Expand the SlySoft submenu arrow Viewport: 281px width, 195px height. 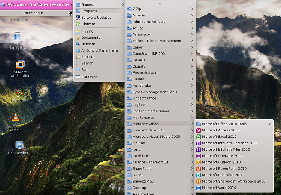coord(192,175)
